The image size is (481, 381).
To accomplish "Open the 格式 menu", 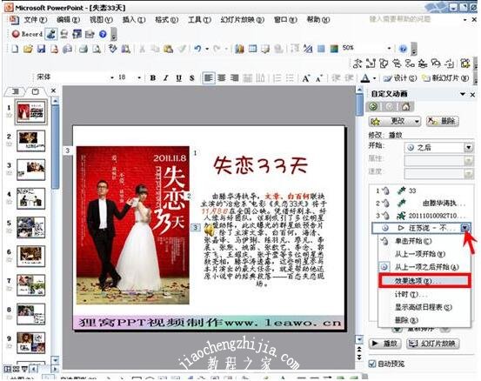I will [167, 20].
